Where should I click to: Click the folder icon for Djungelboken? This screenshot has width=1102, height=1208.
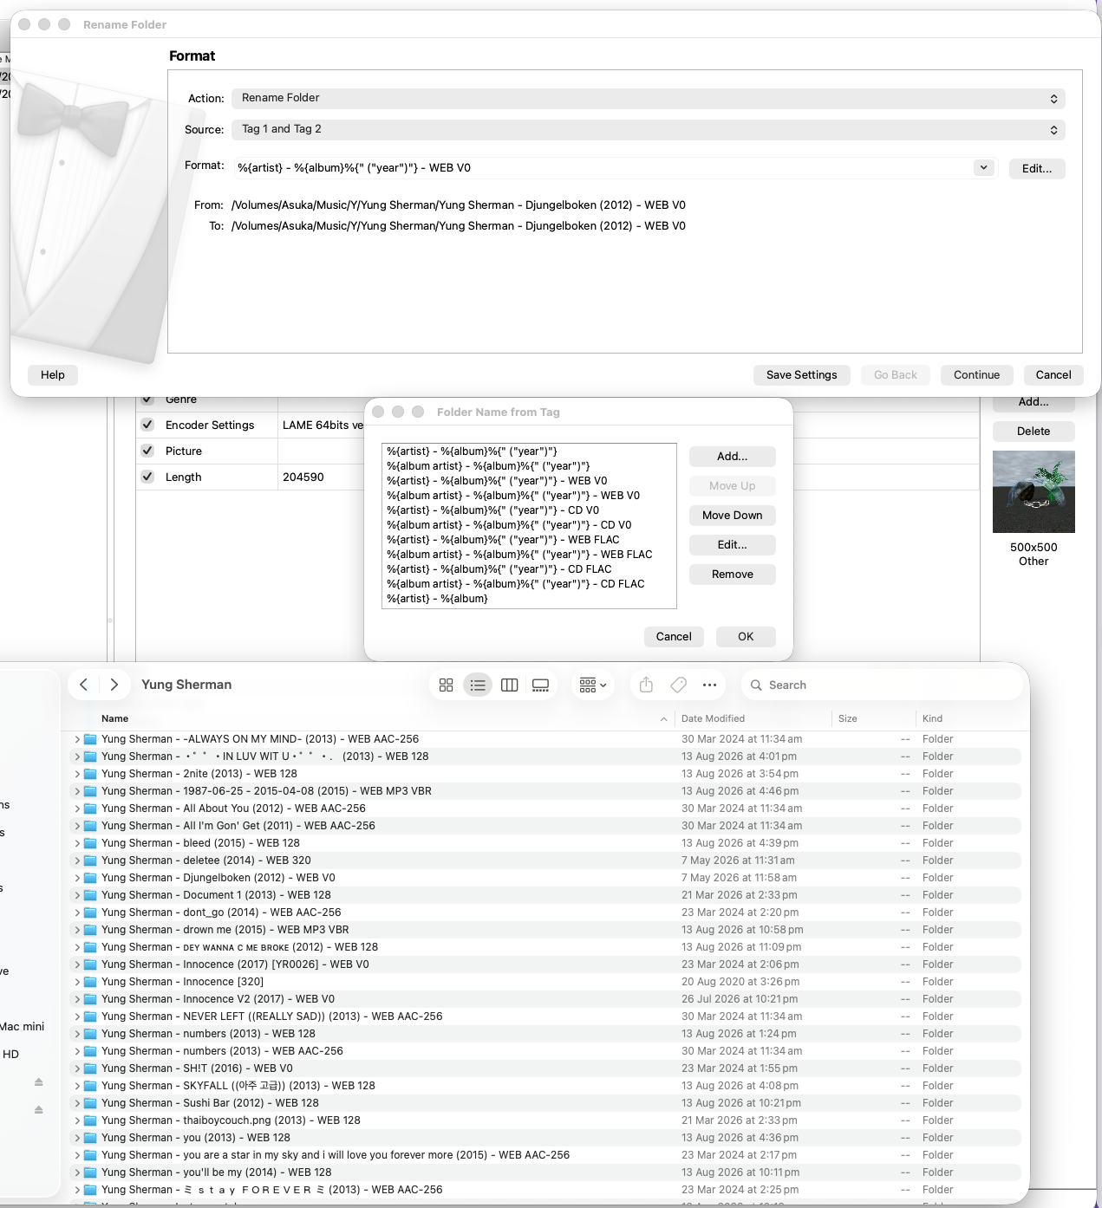90,878
